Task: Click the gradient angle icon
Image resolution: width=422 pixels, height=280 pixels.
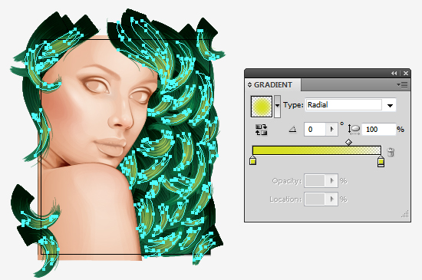Action: (292, 130)
